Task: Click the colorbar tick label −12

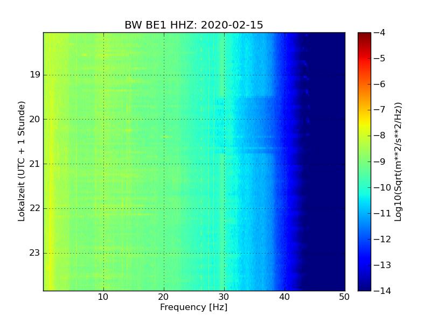Action: (383, 239)
